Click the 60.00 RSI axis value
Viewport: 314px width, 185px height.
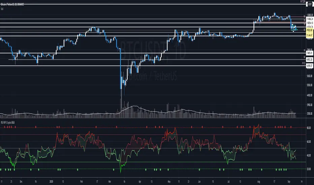pos(309,141)
